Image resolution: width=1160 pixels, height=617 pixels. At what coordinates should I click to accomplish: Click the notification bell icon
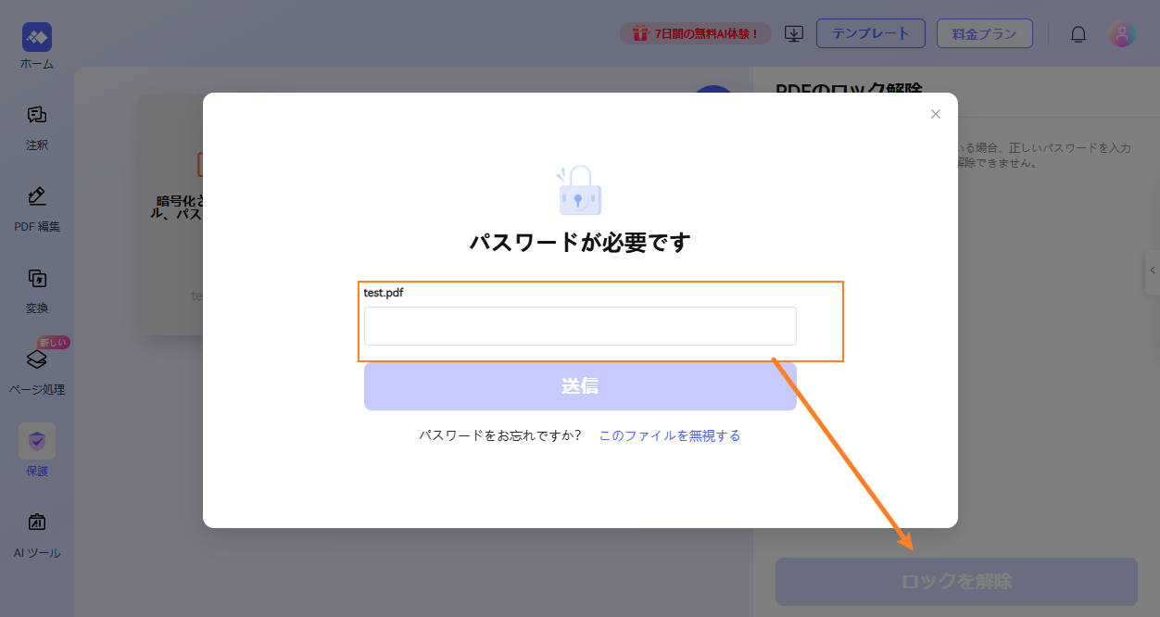tap(1078, 34)
